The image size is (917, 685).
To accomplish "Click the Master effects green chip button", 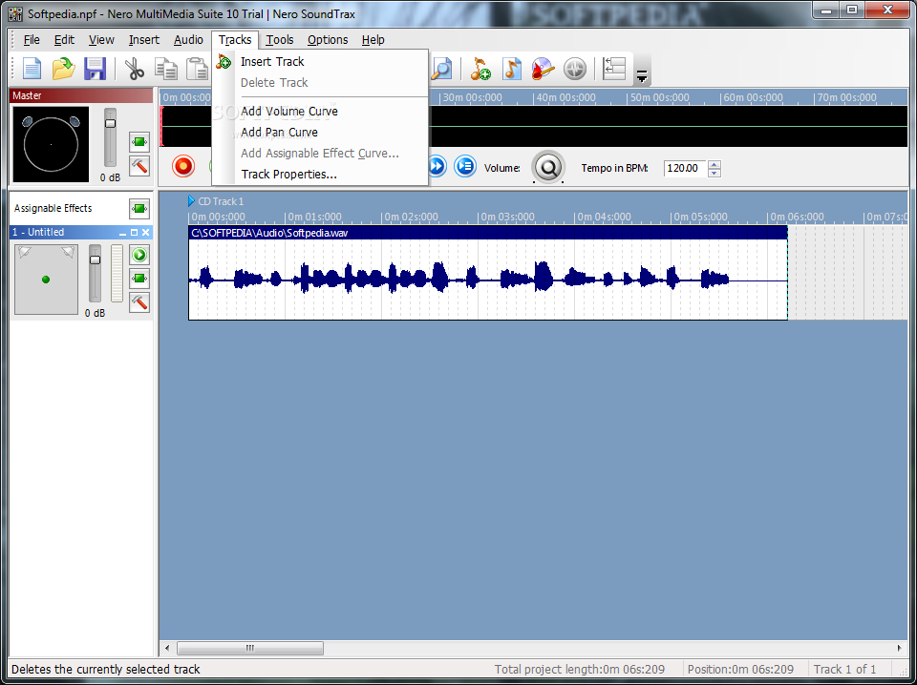I will coord(139,141).
